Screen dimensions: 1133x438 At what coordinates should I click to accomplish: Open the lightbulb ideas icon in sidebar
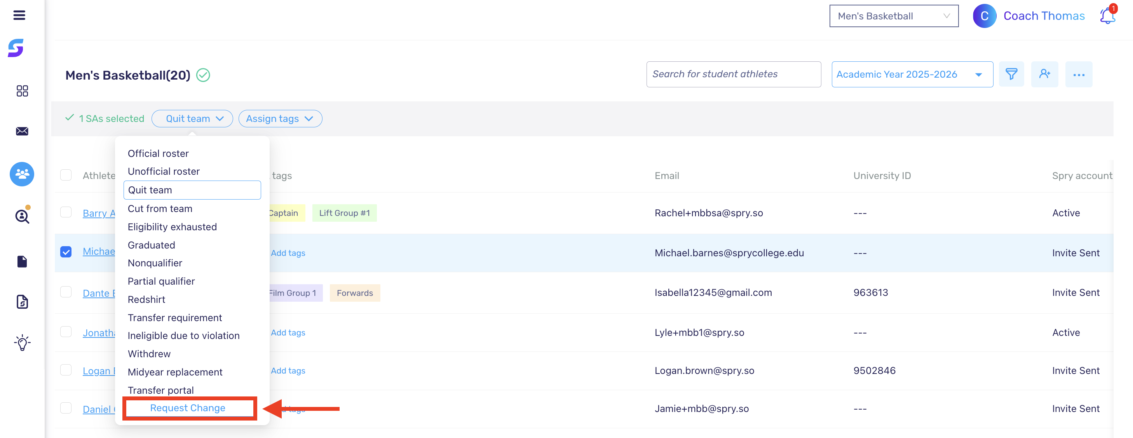tap(22, 342)
